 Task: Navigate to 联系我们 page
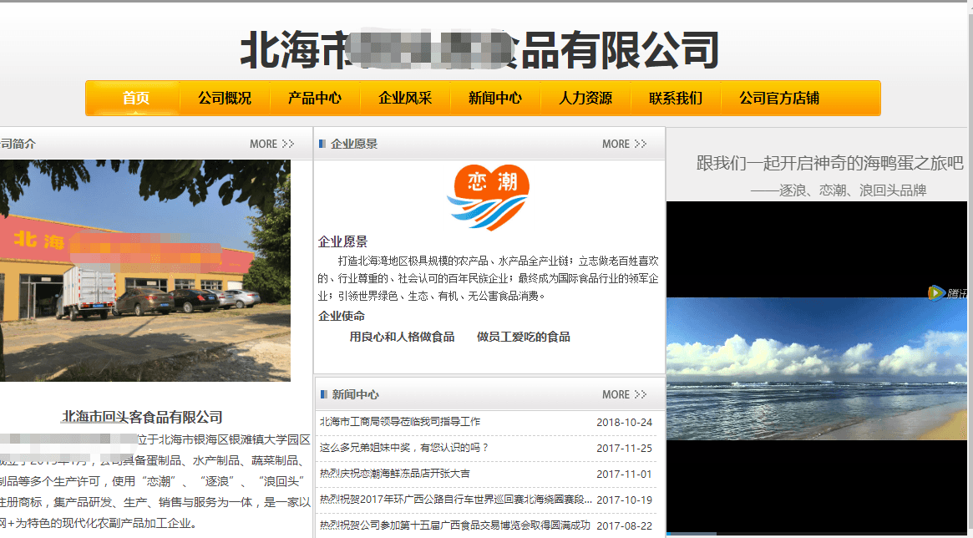tap(676, 98)
